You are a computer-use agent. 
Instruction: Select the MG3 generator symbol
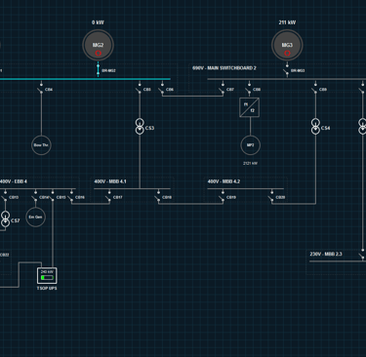(x=287, y=45)
